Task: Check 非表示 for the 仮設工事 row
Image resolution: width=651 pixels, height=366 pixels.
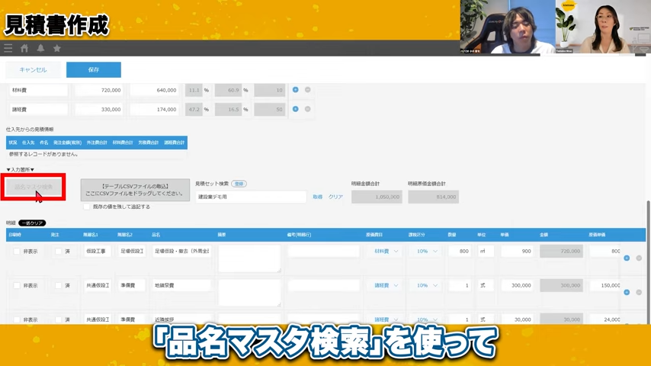Action: pyautogui.click(x=17, y=252)
